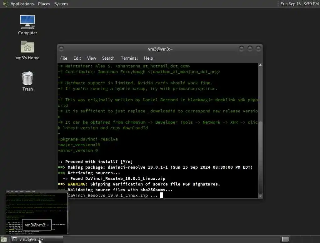Click the yellow WARNING text
Image resolution: width=320 pixels, height=243 pixels.
(x=77, y=184)
